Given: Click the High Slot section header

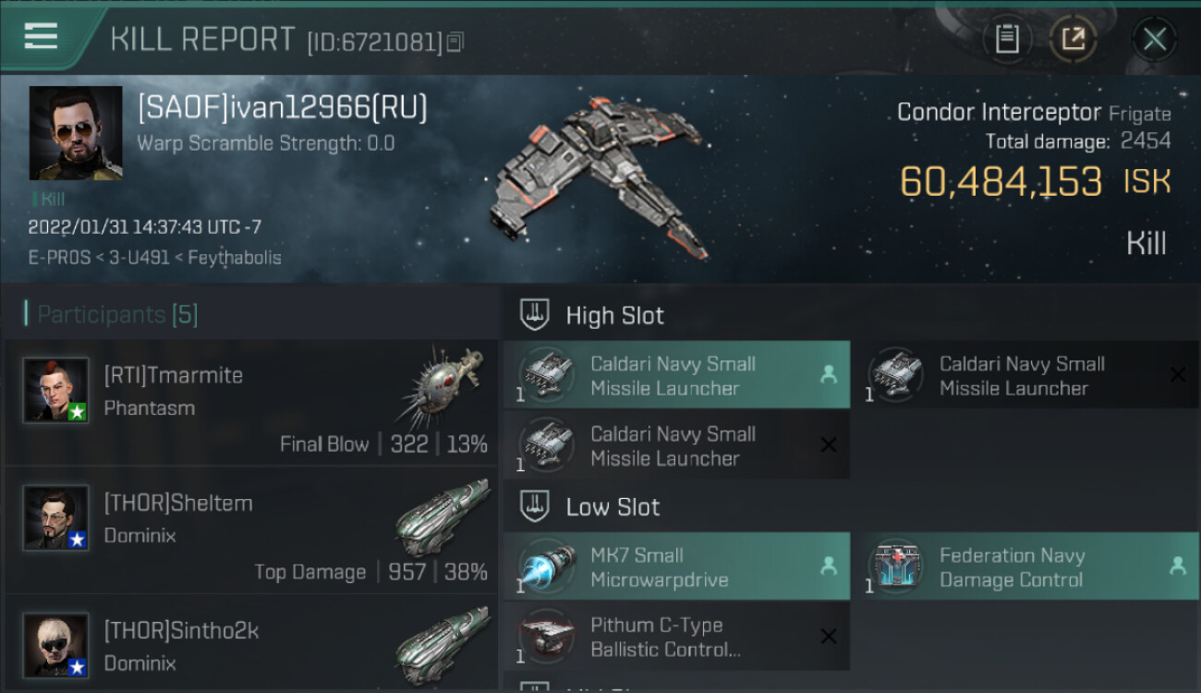Looking at the screenshot, I should [x=614, y=316].
